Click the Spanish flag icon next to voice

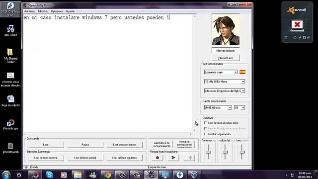coord(242,72)
